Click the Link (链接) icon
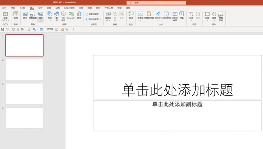The height and width of the screenshot is (149, 263). point(115,14)
